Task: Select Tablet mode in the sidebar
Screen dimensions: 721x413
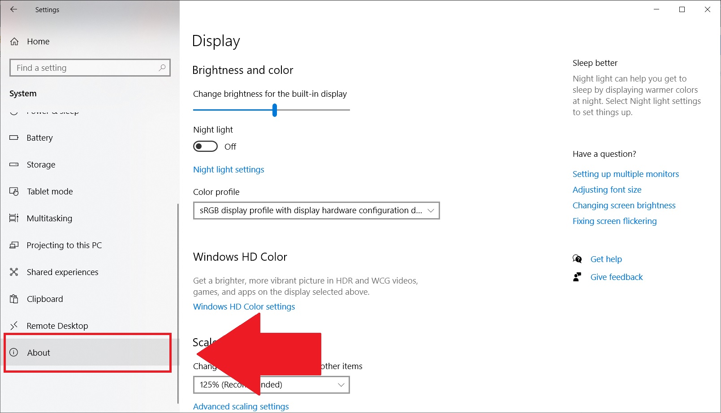Action: click(90, 191)
